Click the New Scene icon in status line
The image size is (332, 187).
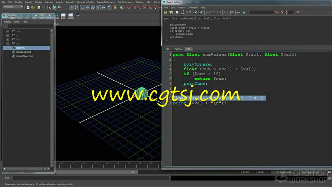28,7
